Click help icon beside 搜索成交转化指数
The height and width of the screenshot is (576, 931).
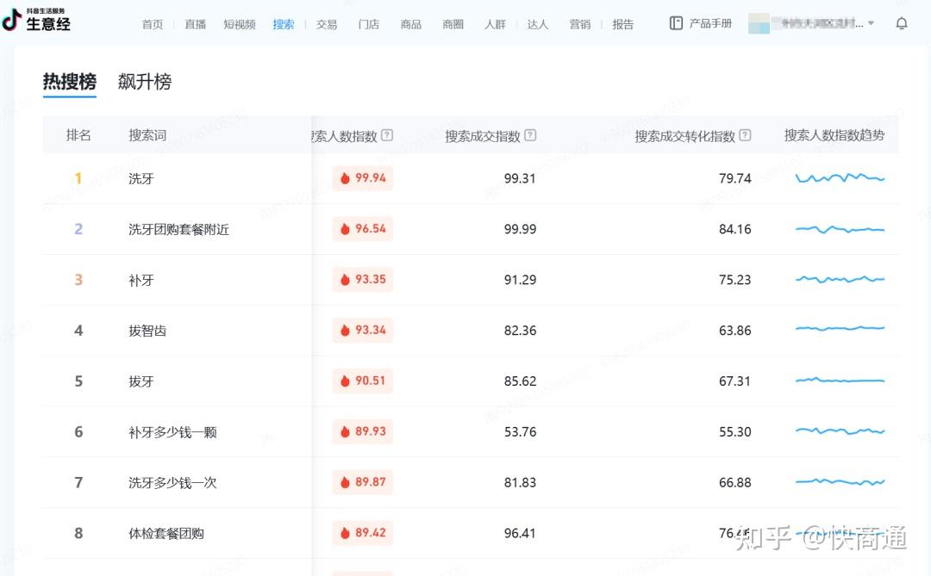(x=745, y=135)
